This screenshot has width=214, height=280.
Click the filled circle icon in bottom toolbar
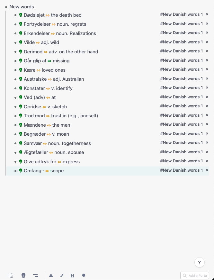pos(84,275)
